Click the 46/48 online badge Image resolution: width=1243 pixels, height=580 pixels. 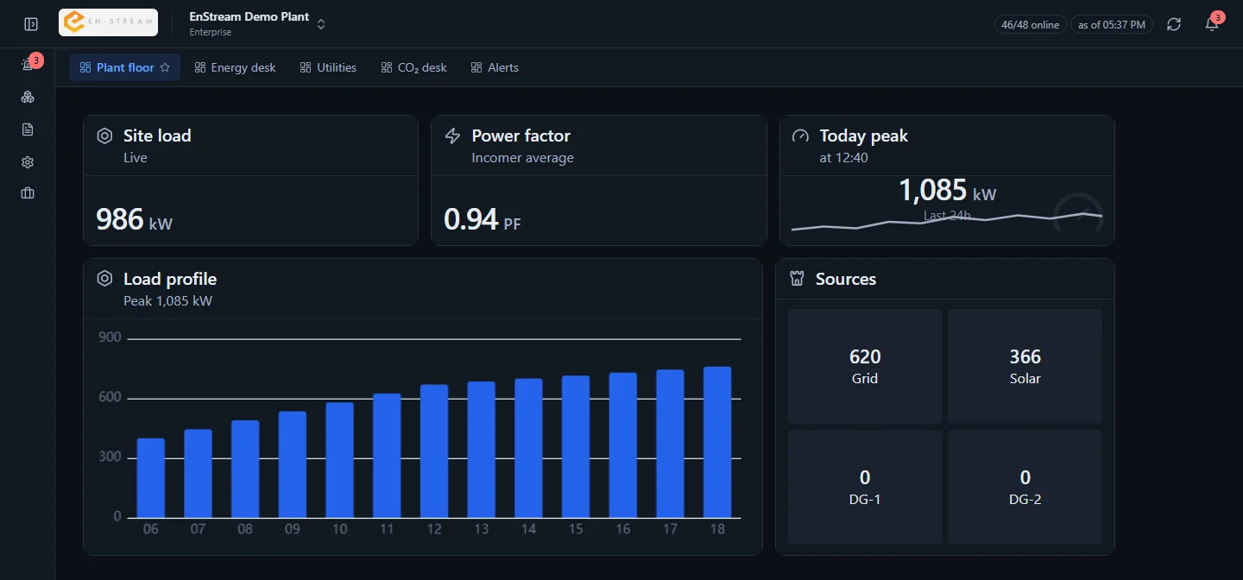point(1030,24)
